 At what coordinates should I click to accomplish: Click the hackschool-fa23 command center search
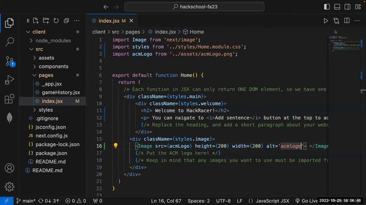194,7
